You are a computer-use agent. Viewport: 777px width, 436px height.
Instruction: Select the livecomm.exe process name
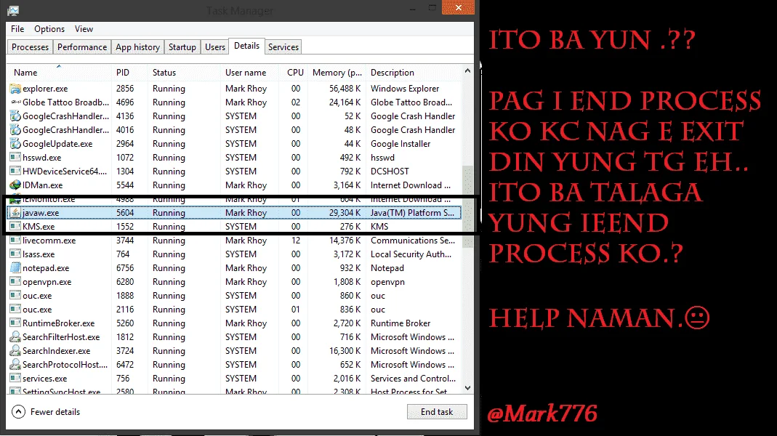pyautogui.click(x=49, y=241)
